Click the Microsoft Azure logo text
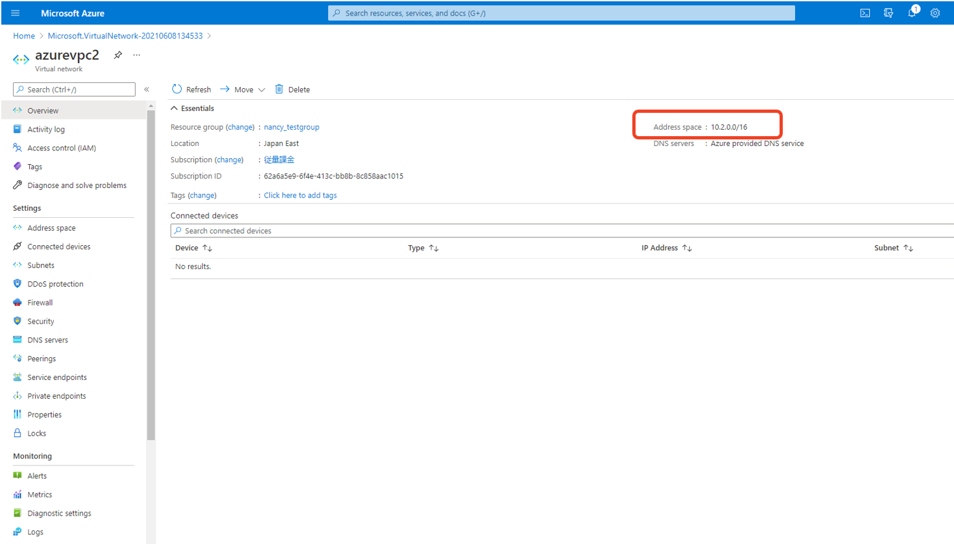 pyautogui.click(x=73, y=13)
